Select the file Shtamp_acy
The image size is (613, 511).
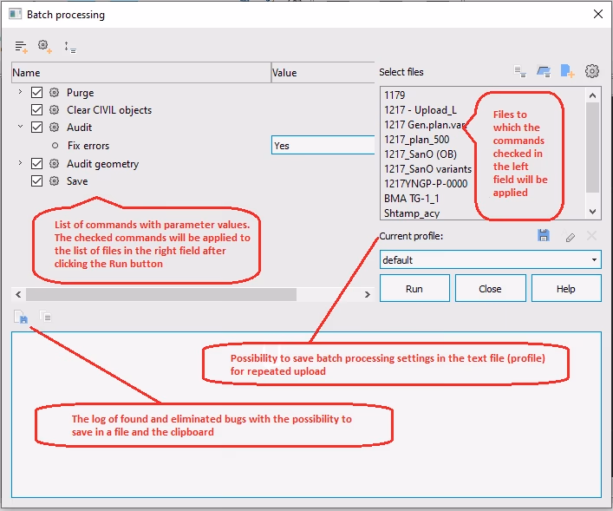(412, 213)
